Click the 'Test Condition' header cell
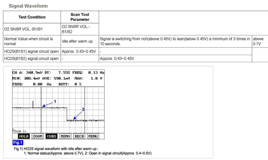 click(x=32, y=17)
